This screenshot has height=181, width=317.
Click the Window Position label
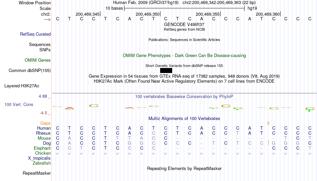point(35,3)
